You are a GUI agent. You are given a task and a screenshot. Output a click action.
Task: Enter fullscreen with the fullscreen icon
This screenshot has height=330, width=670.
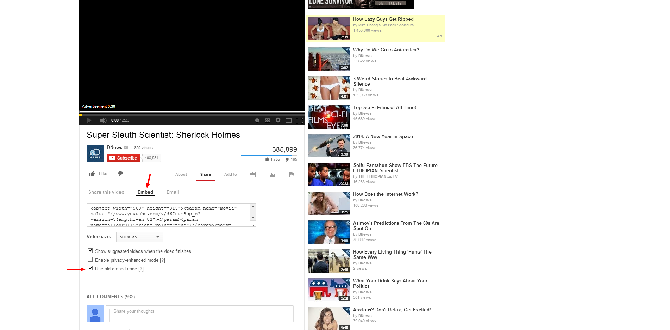click(299, 120)
